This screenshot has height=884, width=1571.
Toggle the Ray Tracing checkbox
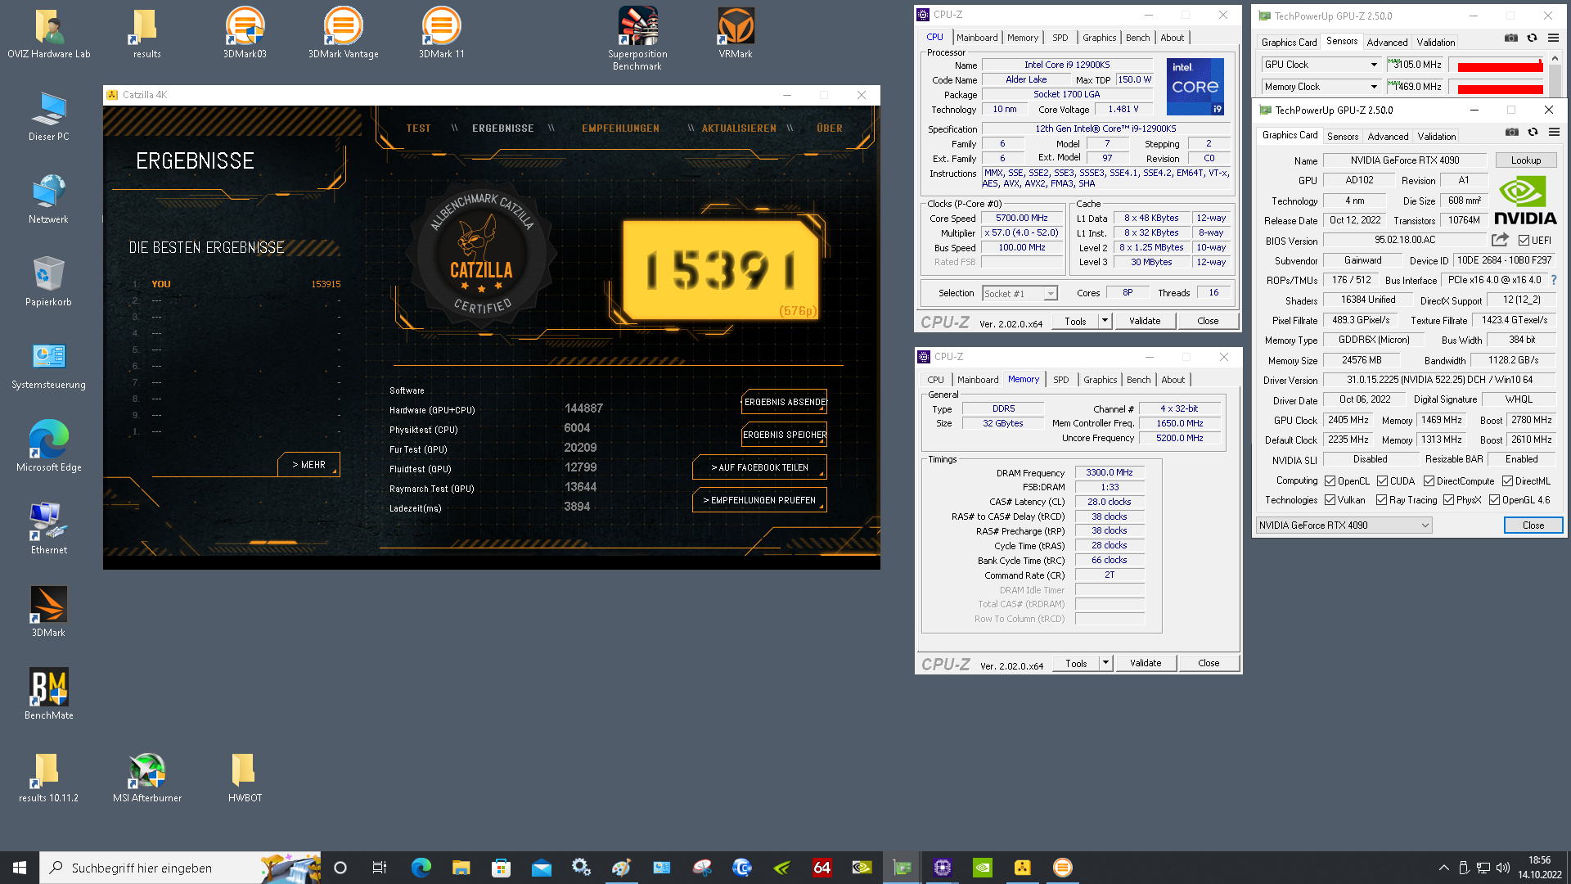1381,500
